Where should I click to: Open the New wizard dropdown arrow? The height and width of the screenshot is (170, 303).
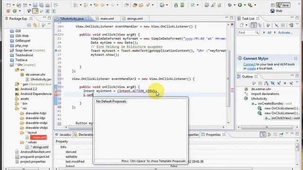click(x=14, y=5)
